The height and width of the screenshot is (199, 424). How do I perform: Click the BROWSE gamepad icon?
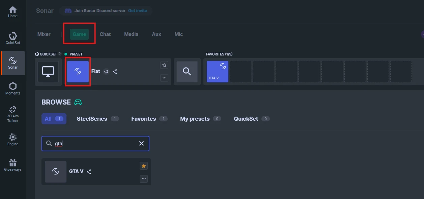coord(78,102)
